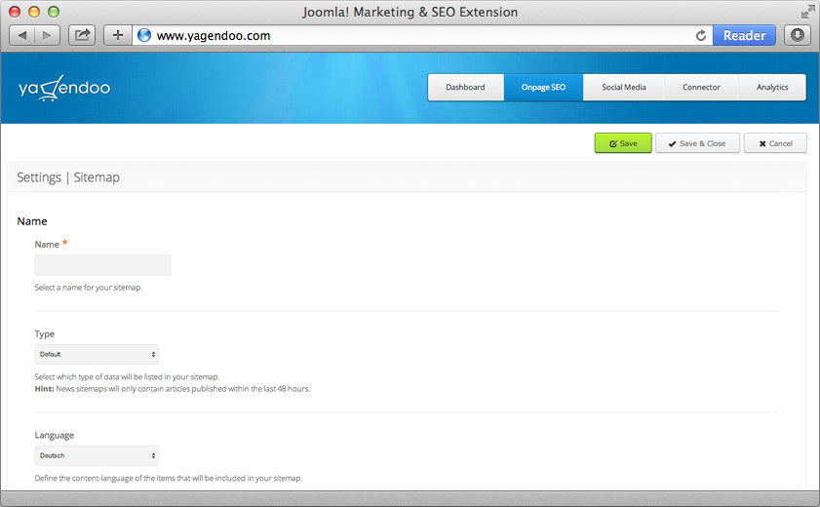Reload the page with refresh icon
820x507 pixels.
click(701, 35)
